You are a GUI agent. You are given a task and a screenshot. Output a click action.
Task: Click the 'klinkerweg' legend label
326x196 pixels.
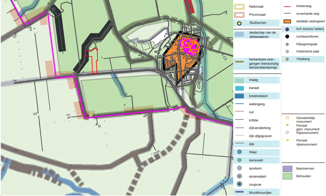(304, 6)
